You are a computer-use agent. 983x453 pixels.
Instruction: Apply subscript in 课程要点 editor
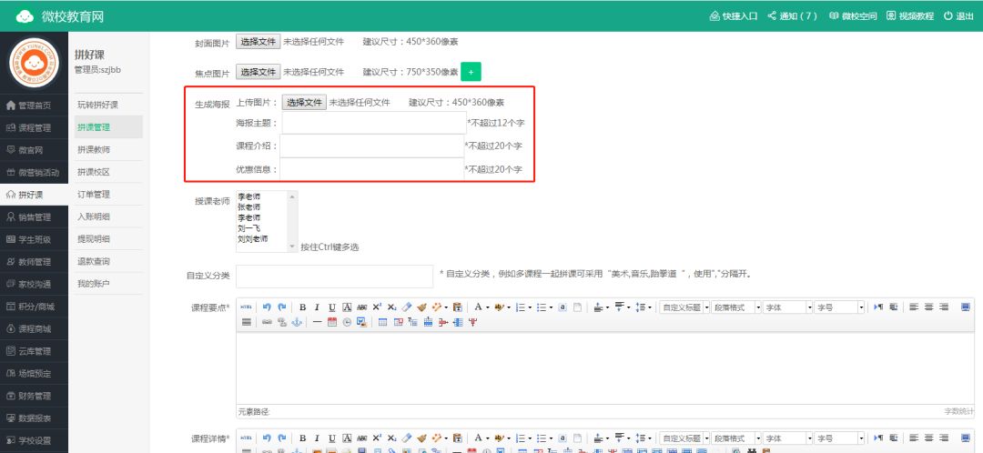tap(391, 307)
